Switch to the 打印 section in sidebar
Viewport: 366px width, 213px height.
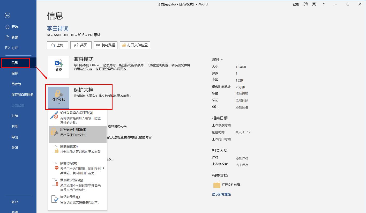pyautogui.click(x=15, y=116)
